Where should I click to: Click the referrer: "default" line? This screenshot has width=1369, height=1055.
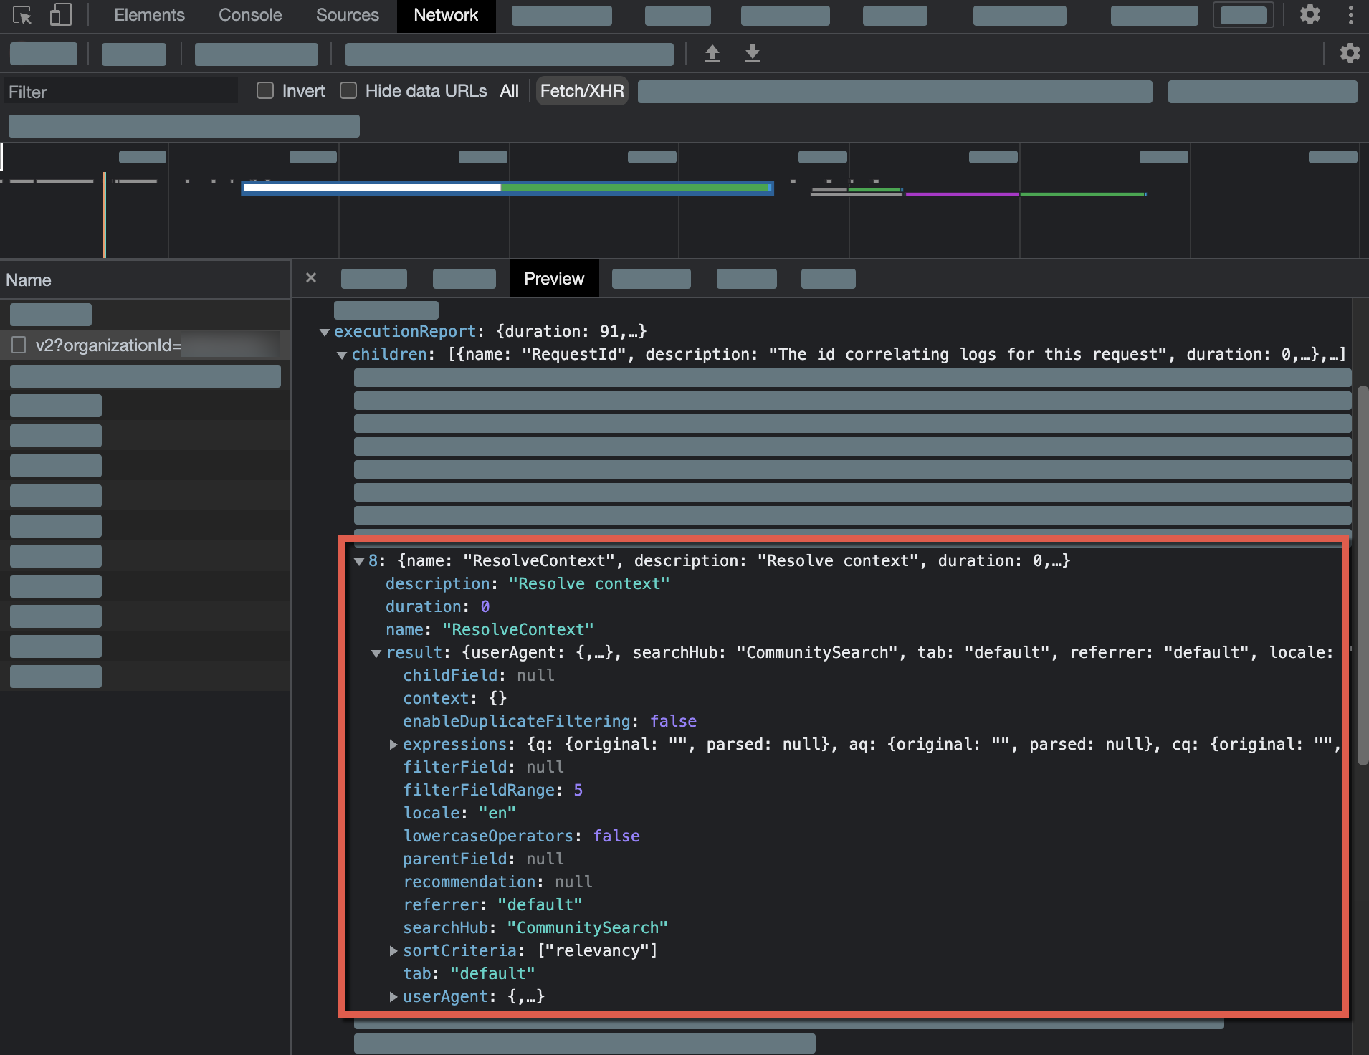point(492,904)
